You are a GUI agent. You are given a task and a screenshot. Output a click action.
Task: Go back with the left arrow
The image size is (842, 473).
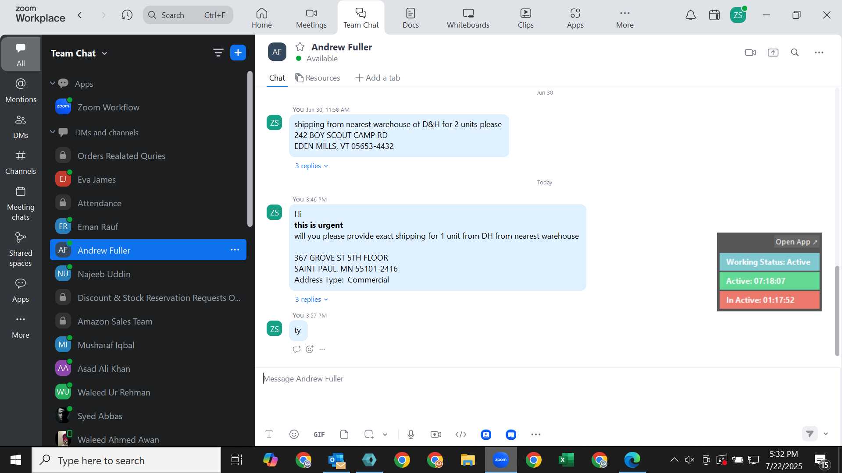[80, 15]
